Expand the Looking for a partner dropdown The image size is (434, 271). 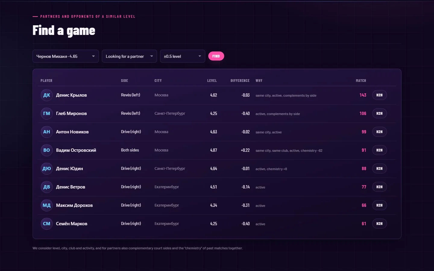click(x=129, y=56)
